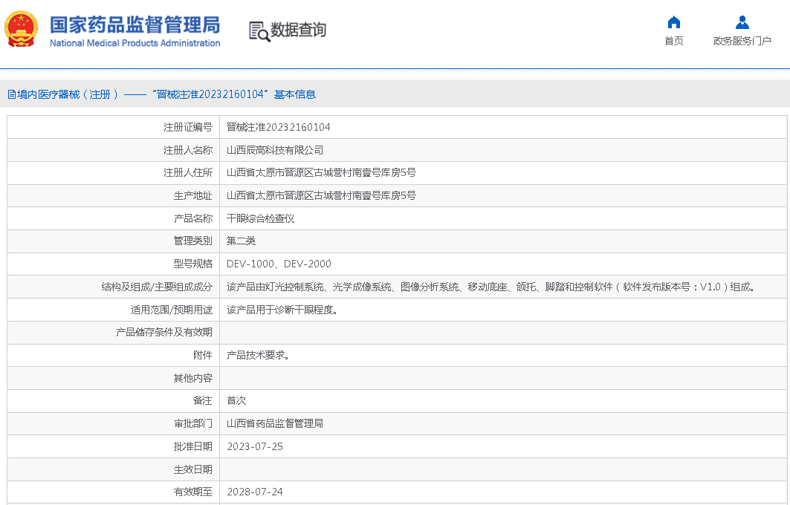This screenshot has height=505, width=790.
Task: Open 政务服务门户 link
Action: (742, 41)
